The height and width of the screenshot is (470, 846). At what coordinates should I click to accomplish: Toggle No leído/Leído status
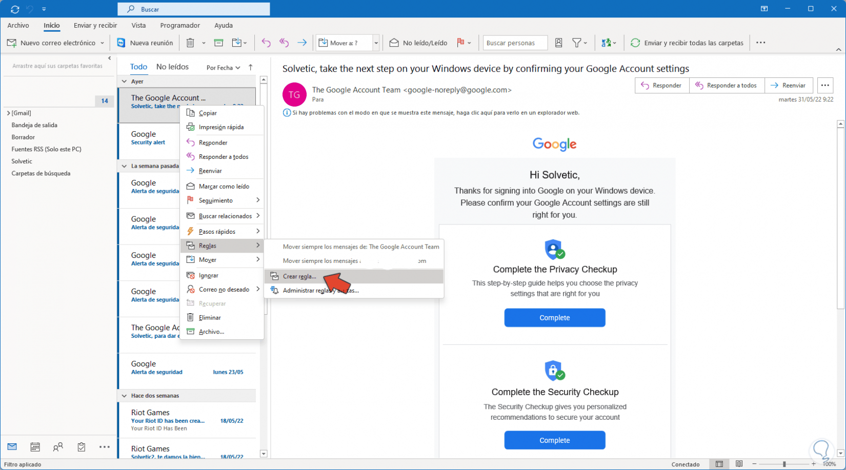click(x=418, y=43)
